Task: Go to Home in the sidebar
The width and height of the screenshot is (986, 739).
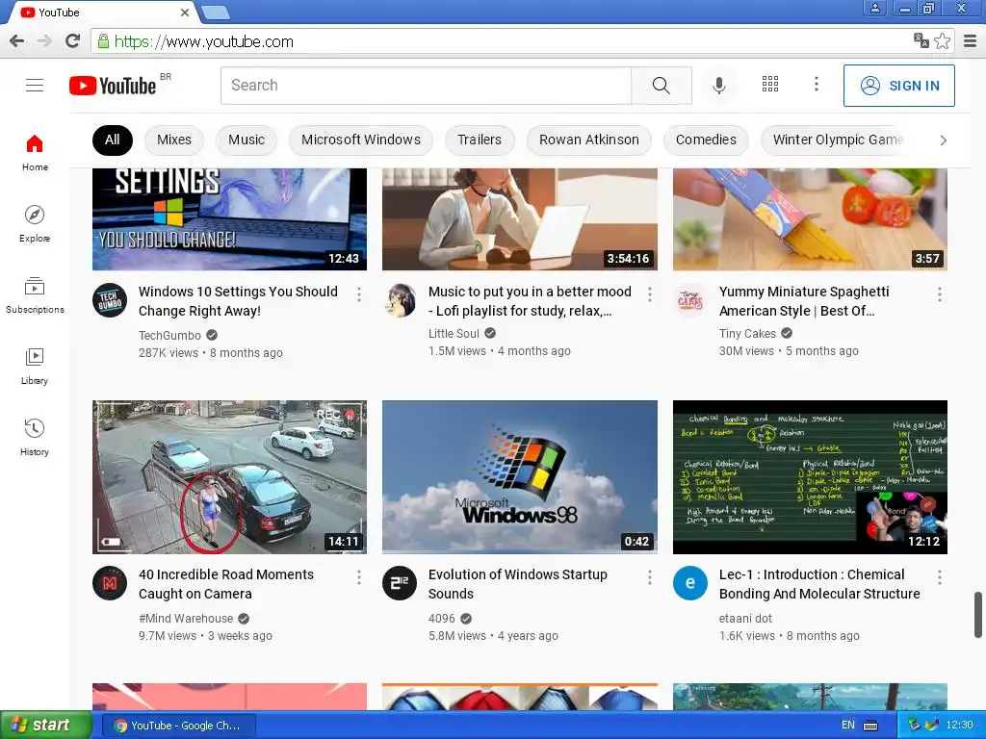Action: (x=35, y=153)
